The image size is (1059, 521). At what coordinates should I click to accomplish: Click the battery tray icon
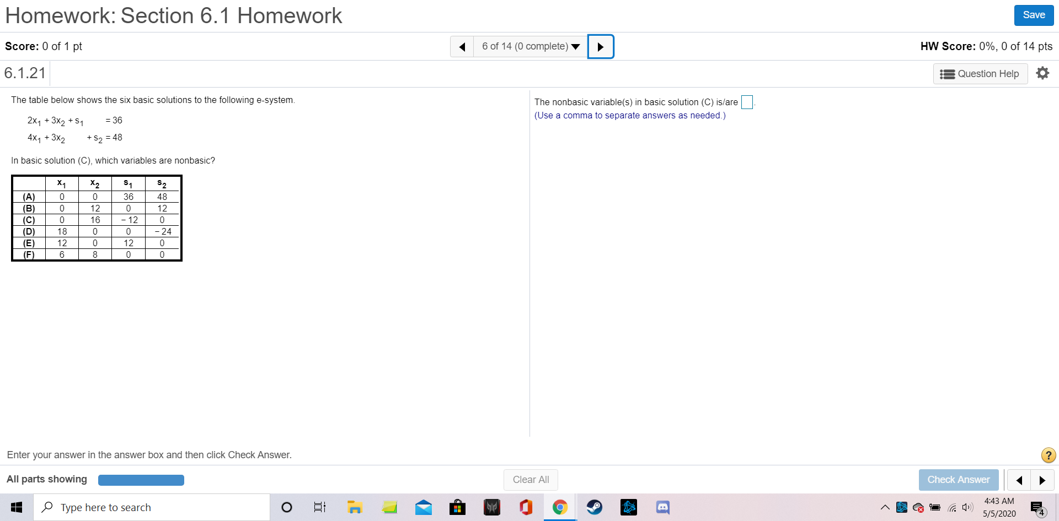(935, 507)
